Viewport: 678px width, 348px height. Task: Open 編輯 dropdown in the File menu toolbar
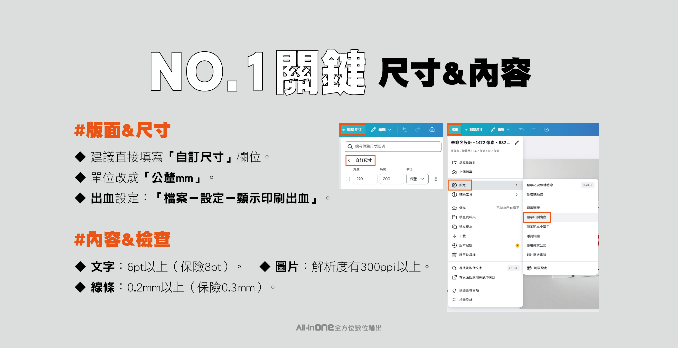point(500,129)
